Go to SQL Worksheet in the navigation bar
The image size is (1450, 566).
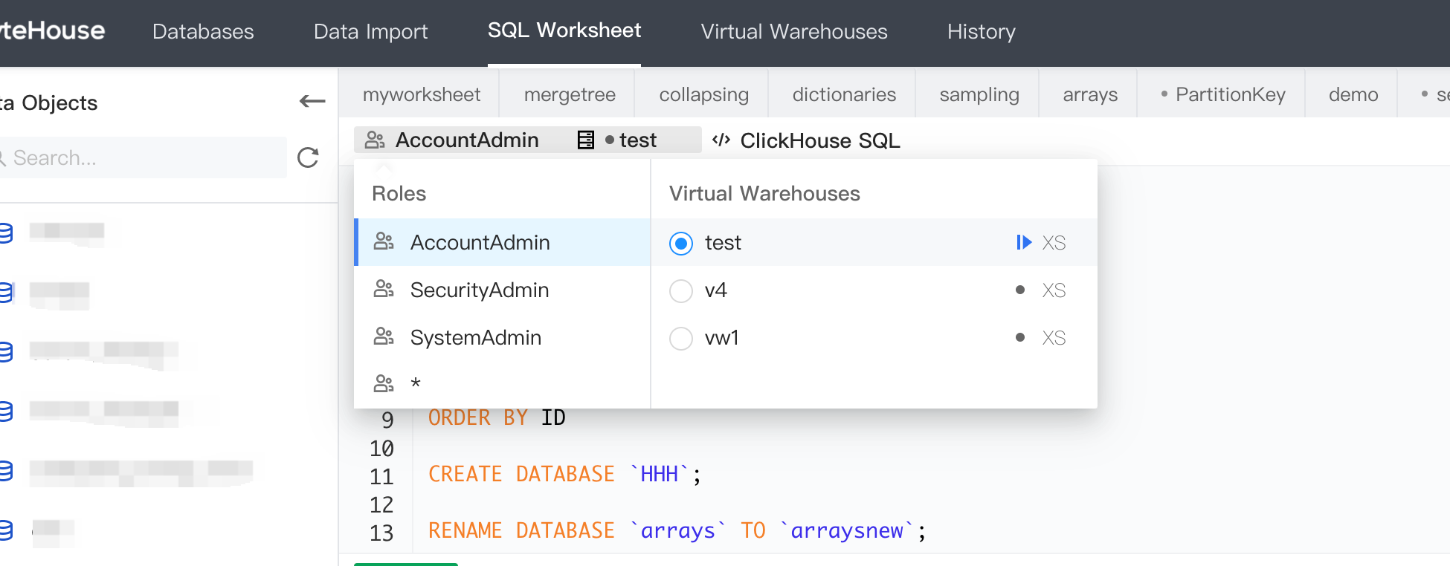[564, 30]
